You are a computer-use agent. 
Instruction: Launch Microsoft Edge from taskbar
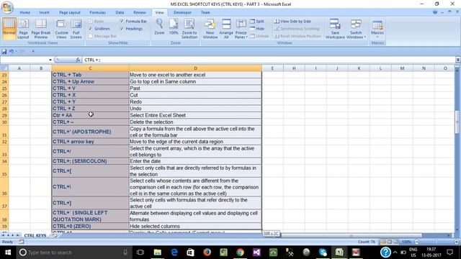tap(174, 253)
